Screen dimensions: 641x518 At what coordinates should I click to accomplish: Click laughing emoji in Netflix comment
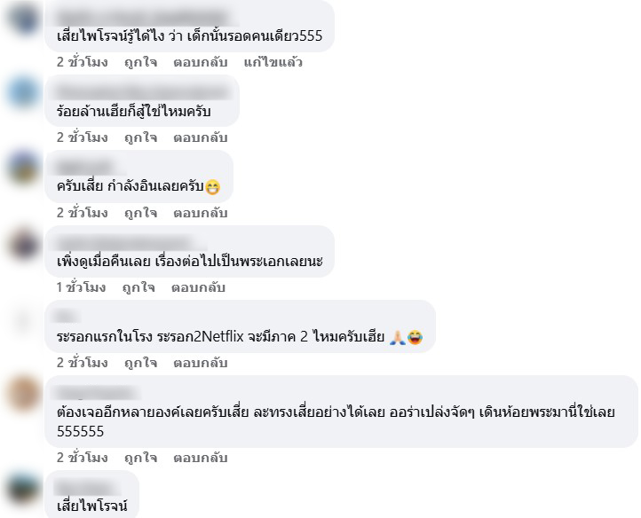415,337
